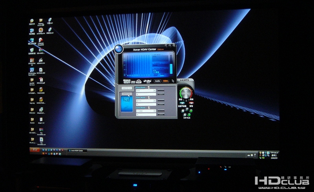Click the silver master volume knob

[x=186, y=93]
